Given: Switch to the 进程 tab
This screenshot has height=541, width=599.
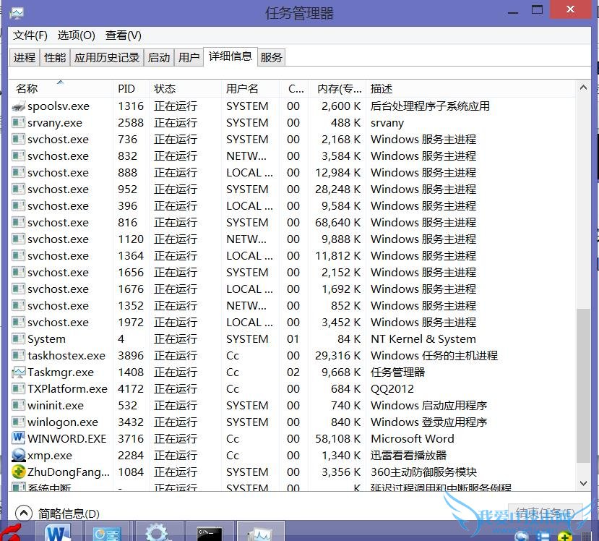Looking at the screenshot, I should click(x=24, y=58).
